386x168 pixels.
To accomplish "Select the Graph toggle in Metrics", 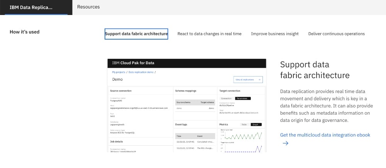I will (x=255, y=125).
